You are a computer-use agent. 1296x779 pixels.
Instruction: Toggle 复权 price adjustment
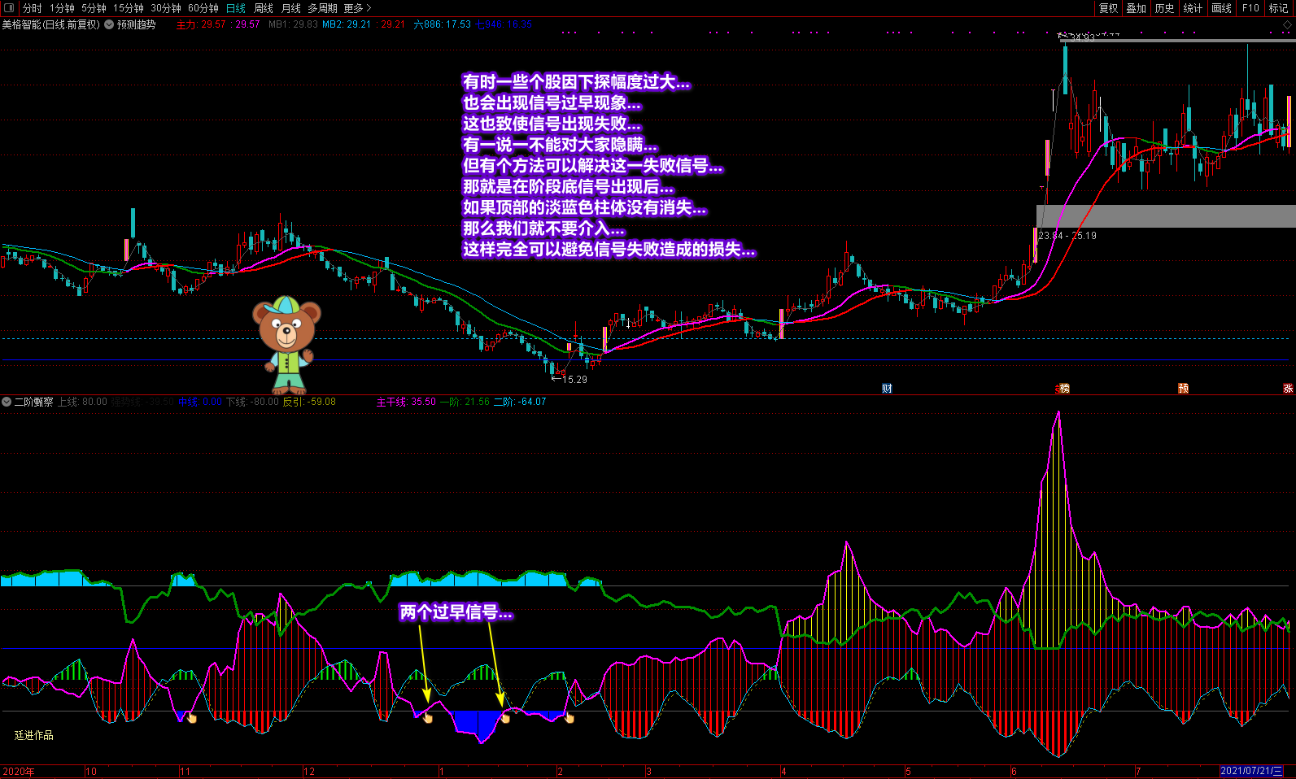pyautogui.click(x=1108, y=8)
